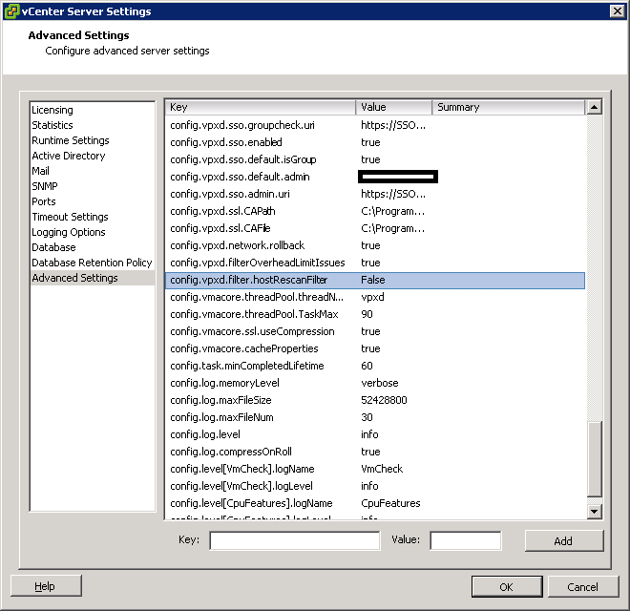Click the vCenter title bar icon
The image size is (630, 611).
[11, 11]
